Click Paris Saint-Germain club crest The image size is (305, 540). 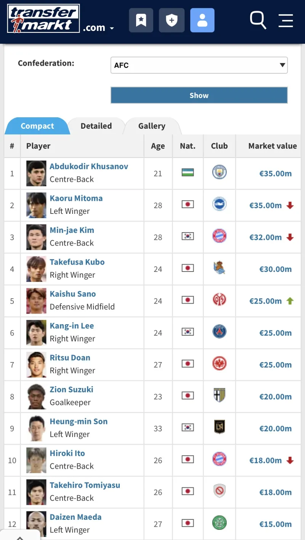[219, 332]
